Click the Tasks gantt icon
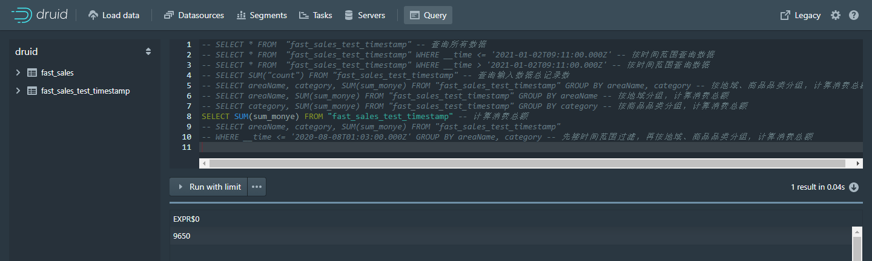This screenshot has height=261, width=872. click(304, 15)
